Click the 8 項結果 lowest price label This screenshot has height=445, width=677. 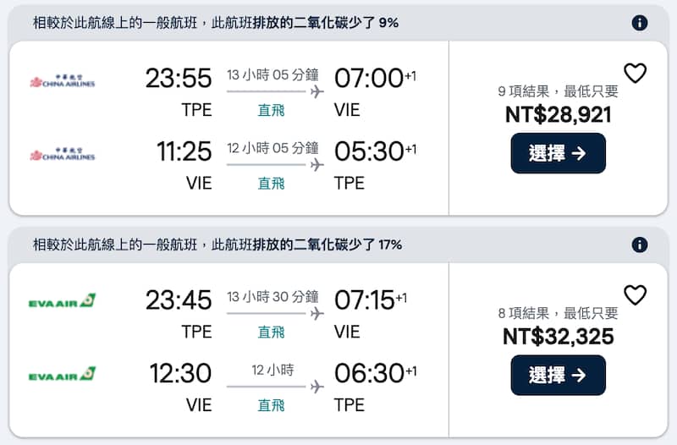[x=559, y=313]
